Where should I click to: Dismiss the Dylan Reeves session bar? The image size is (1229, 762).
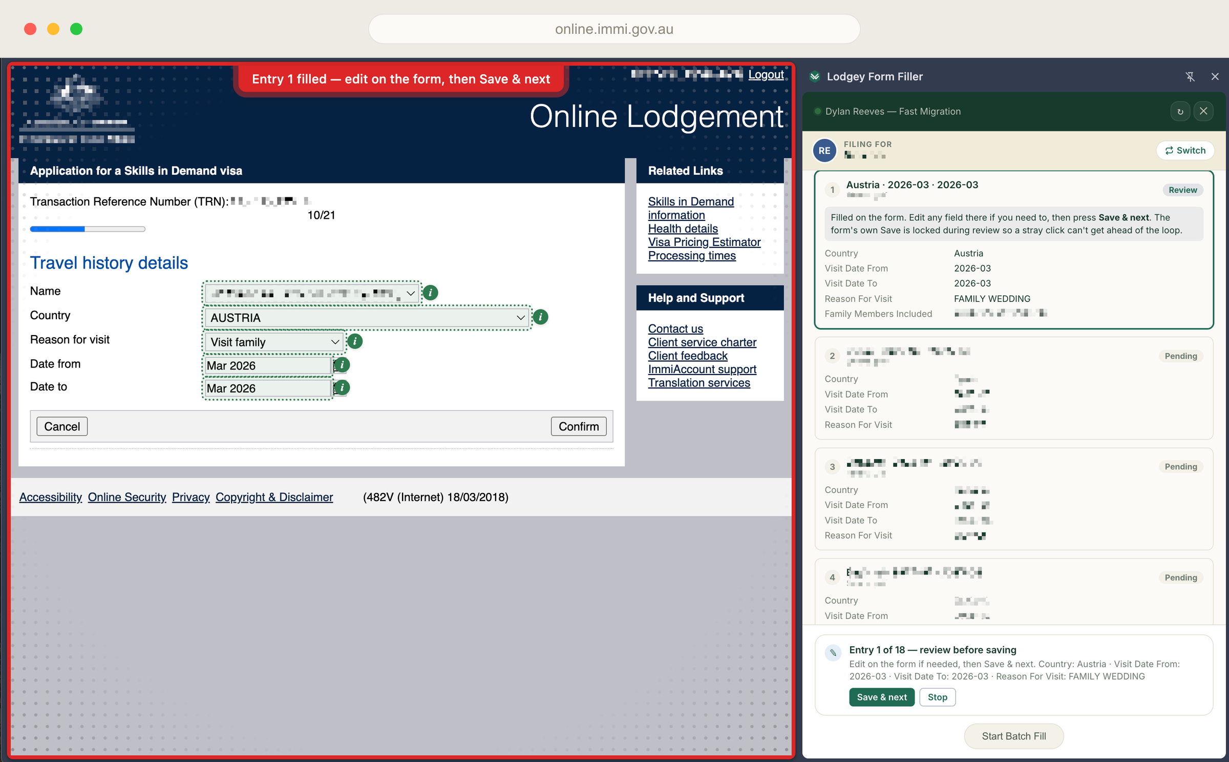[x=1203, y=111]
